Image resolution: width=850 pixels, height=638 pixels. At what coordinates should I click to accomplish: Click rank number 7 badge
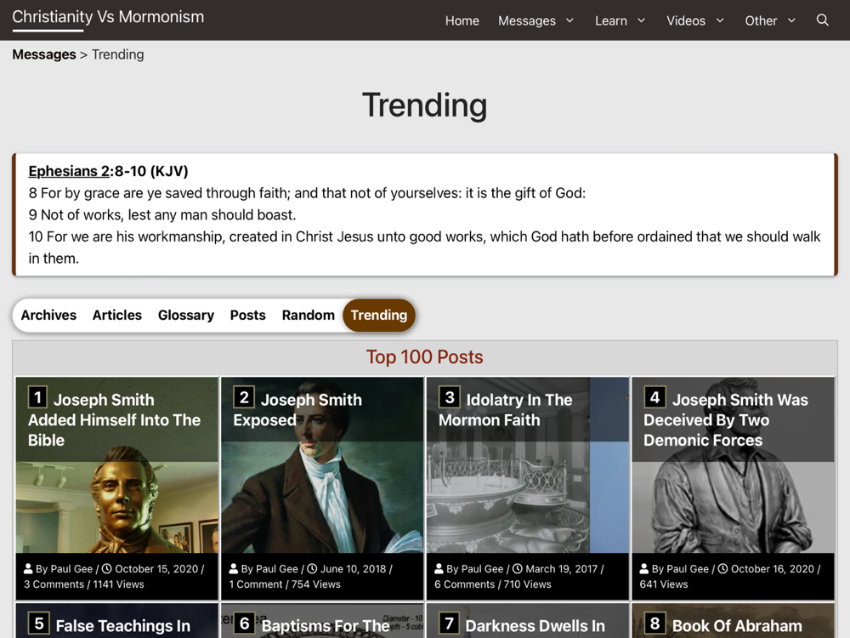click(x=449, y=624)
